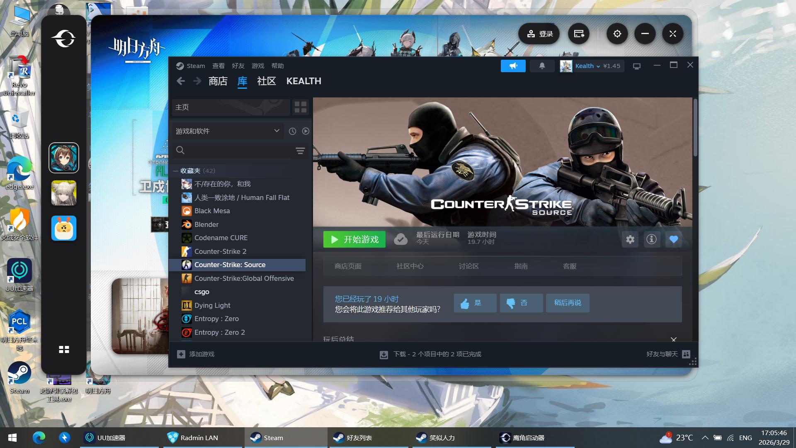Recommend the game with 是 thumbs-up

coord(475,303)
